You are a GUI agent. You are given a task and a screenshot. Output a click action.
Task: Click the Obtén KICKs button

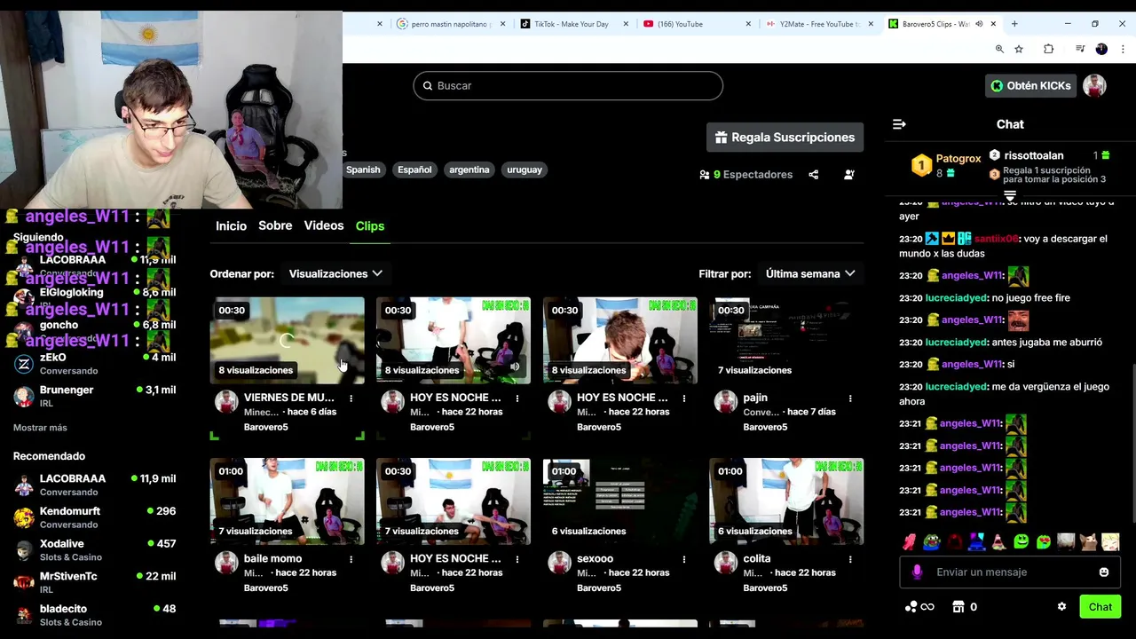[1030, 86]
